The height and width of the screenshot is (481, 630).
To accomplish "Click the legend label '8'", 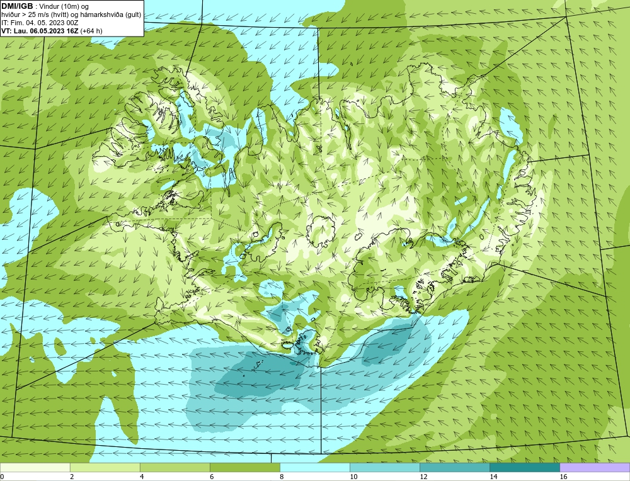I will coord(282,477).
